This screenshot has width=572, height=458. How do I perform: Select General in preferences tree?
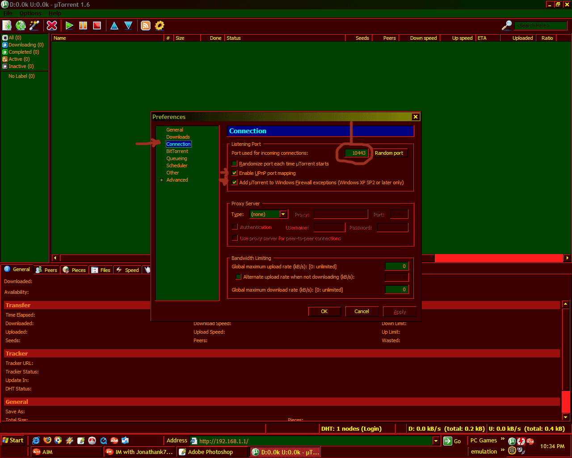pos(175,130)
